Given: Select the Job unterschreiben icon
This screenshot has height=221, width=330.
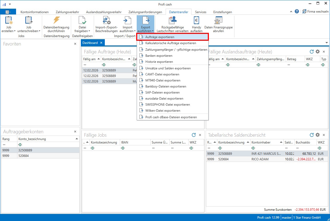Looking at the screenshot, I should [29, 24].
